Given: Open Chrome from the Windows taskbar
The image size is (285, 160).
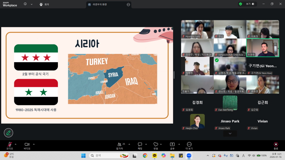Looking at the screenshot, I should point(145,156).
